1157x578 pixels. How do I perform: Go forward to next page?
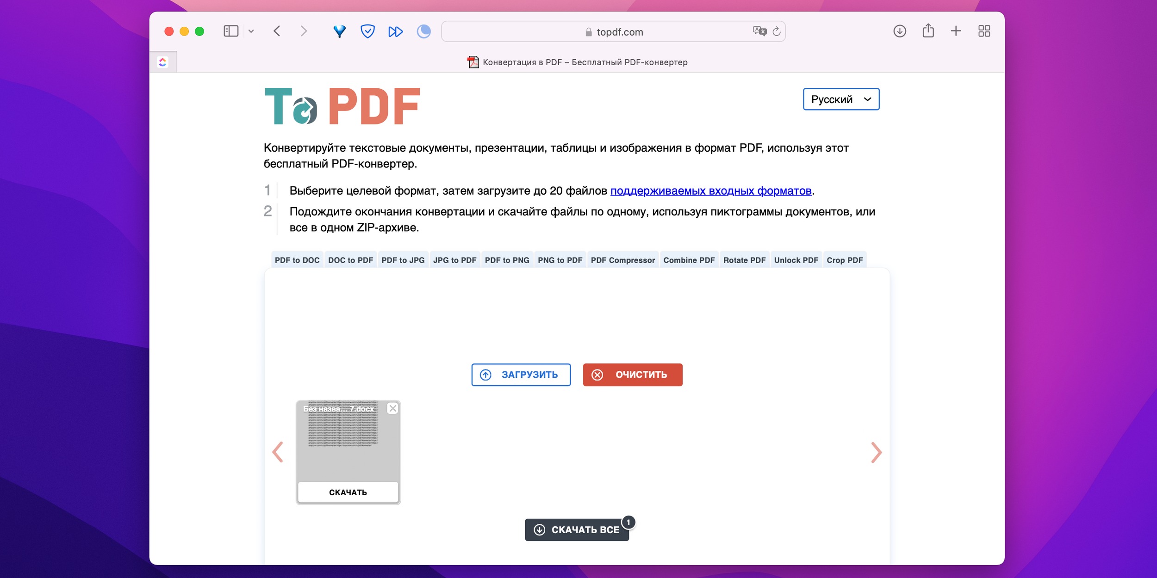(304, 31)
